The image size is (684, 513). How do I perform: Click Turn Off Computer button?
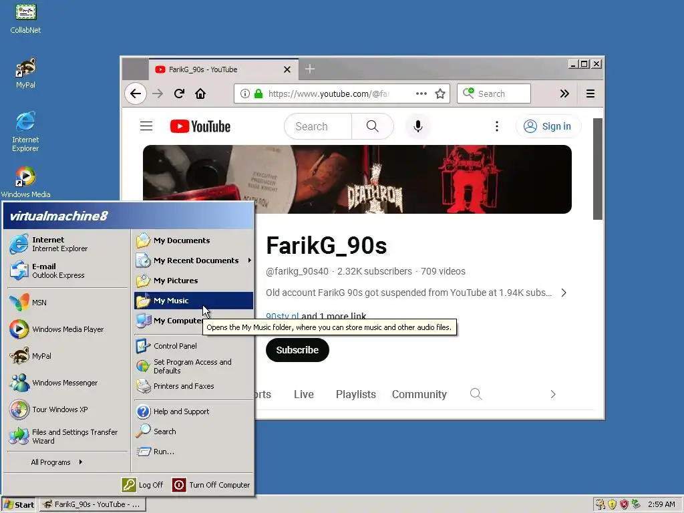pyautogui.click(x=211, y=485)
